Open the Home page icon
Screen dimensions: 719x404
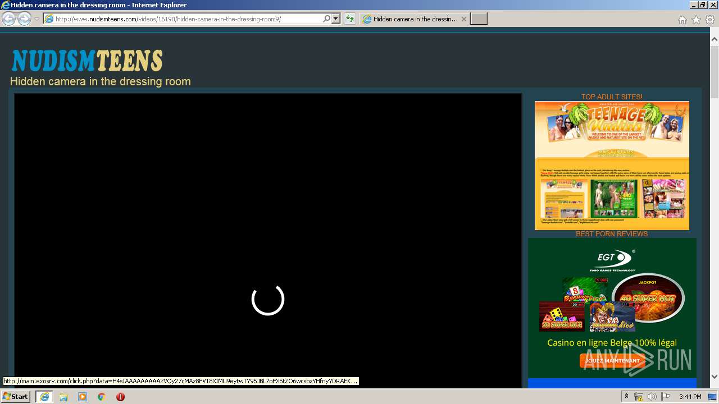click(682, 20)
